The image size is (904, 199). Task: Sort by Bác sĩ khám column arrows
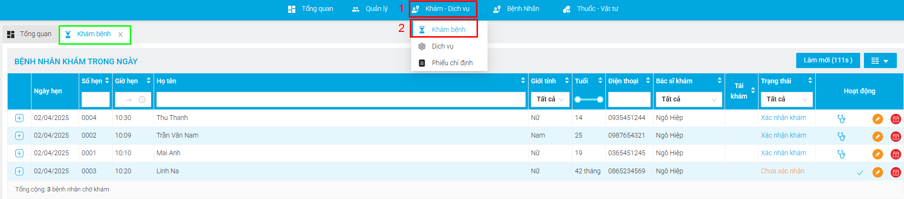[719, 81]
